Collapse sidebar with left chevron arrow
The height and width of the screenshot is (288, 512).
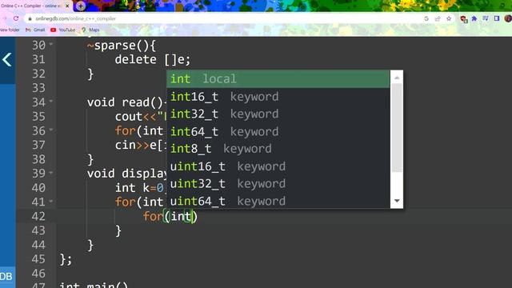click(7, 60)
